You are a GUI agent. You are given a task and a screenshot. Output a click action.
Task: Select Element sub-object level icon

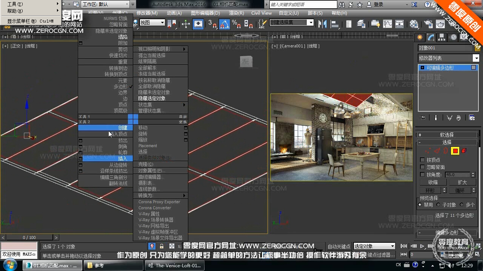(x=464, y=151)
